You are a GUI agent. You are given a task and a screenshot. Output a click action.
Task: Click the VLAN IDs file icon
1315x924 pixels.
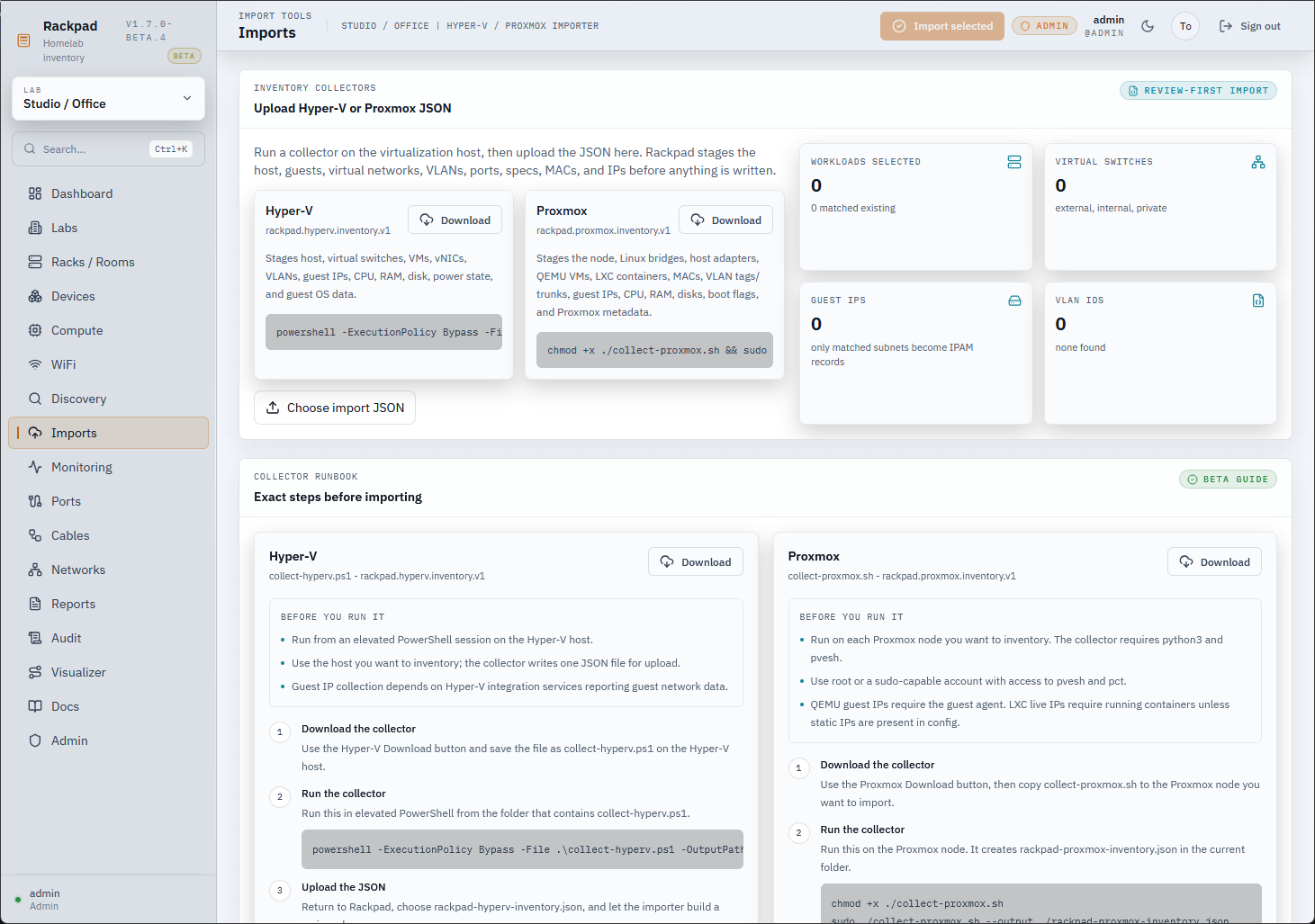pyautogui.click(x=1258, y=301)
